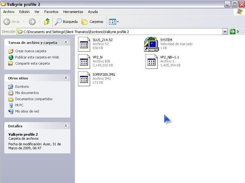Select the SLUS_214.52 file icon
The image size is (245, 183).
[84, 44]
